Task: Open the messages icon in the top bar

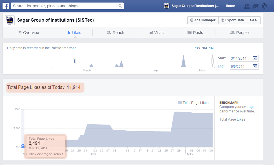Action: (255, 6)
